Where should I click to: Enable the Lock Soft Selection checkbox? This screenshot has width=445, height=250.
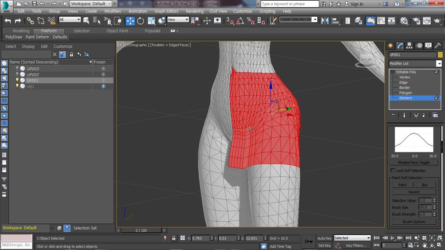(x=393, y=171)
